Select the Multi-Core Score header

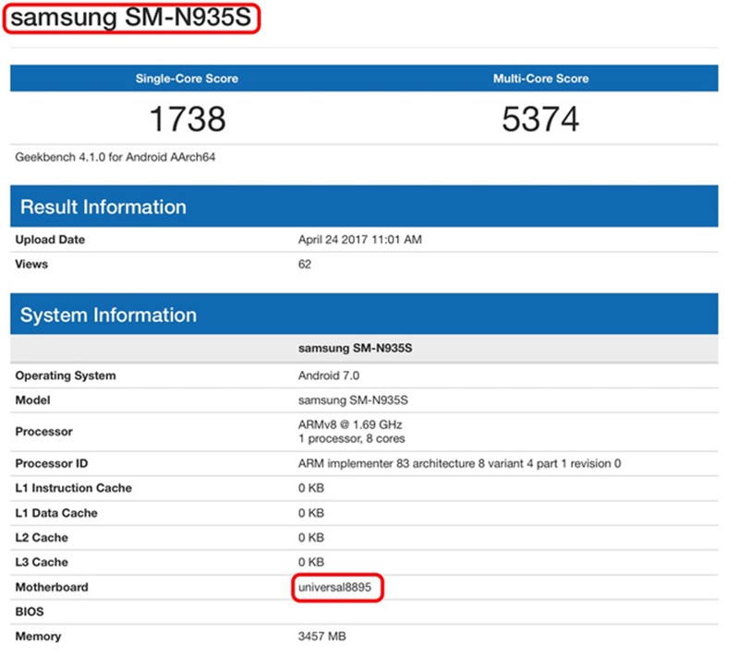(x=540, y=78)
